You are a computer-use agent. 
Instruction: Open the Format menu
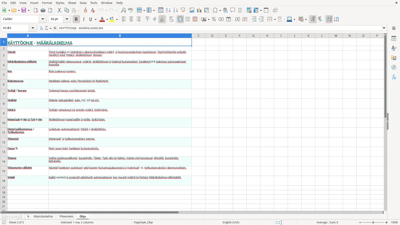click(47, 3)
